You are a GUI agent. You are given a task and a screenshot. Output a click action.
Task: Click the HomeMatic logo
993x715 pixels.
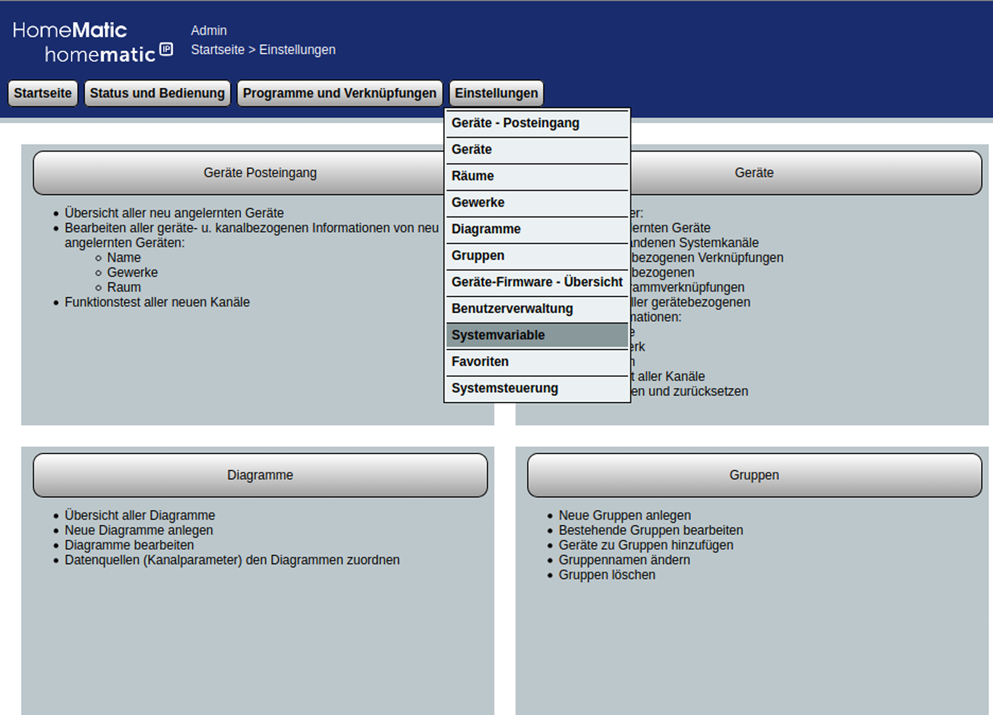pos(70,30)
